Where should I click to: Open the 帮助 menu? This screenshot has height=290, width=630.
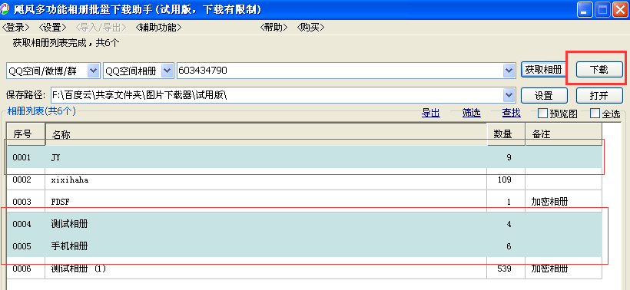pyautogui.click(x=274, y=28)
